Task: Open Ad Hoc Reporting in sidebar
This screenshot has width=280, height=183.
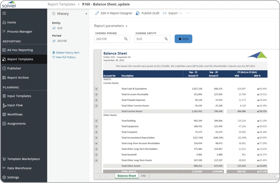Action: click(20, 50)
